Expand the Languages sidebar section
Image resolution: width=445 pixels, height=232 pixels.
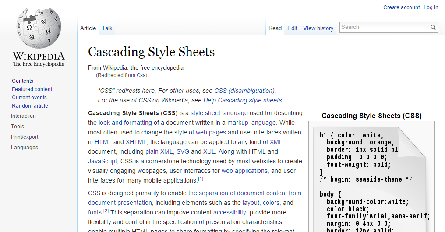point(25,147)
